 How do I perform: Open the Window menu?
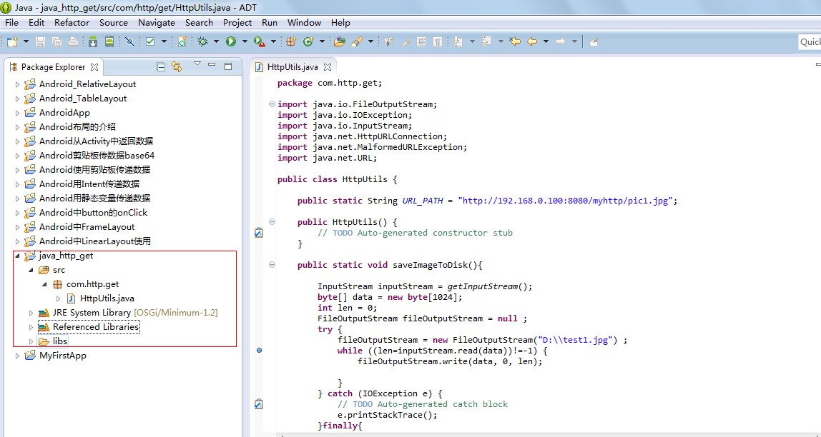(304, 22)
